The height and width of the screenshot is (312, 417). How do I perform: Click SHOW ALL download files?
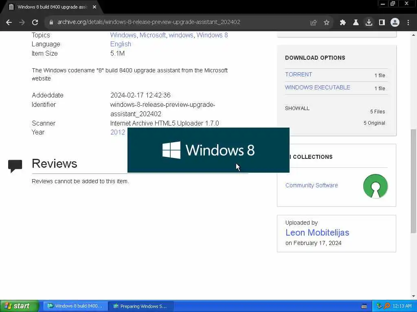tap(297, 108)
